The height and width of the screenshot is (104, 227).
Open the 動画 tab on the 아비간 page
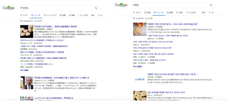click(170, 13)
